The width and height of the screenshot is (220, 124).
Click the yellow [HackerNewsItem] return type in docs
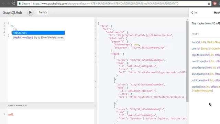point(202,91)
